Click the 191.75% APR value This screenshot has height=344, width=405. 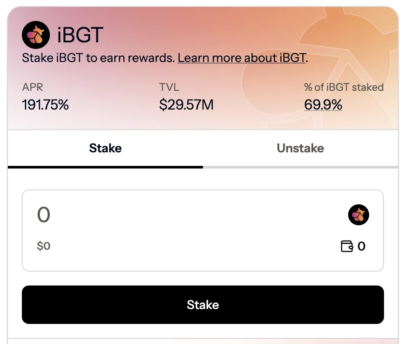point(45,105)
